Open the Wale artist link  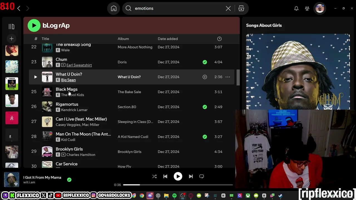click(x=65, y=50)
